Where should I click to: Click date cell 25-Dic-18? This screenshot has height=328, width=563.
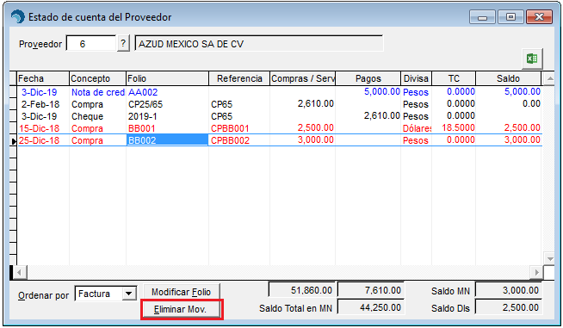(43, 140)
